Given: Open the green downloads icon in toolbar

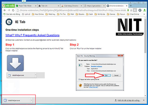Looking at the screenshot, I should pyautogui.click(x=145, y=10).
